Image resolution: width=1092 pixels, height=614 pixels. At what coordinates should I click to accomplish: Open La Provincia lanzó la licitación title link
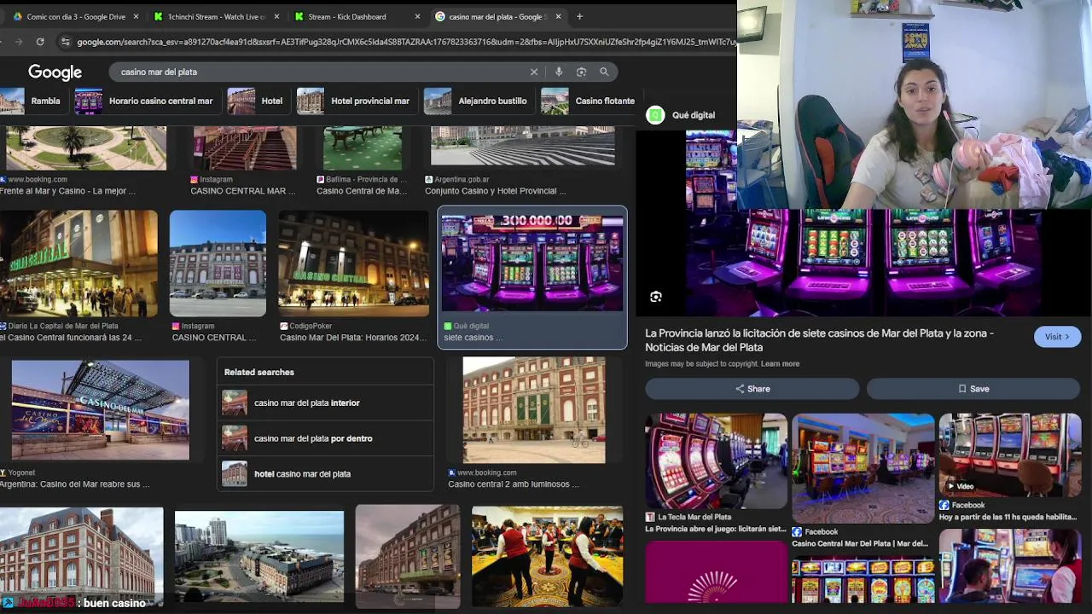819,340
